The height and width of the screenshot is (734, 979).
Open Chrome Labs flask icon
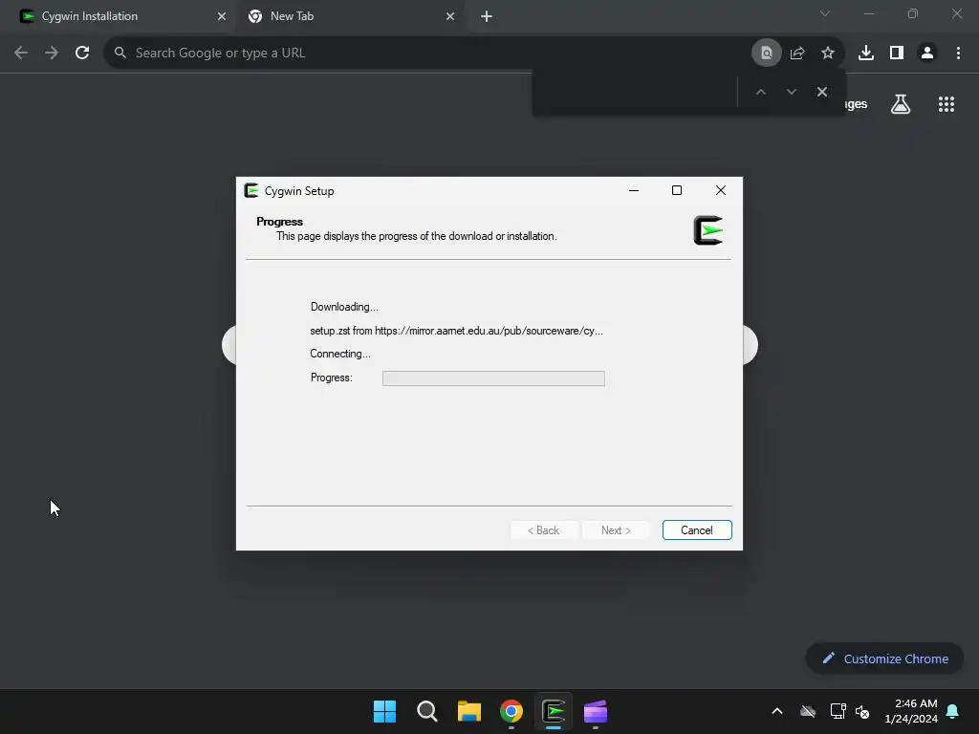(901, 104)
